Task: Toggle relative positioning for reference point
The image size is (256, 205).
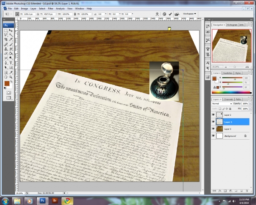Action: (x=38, y=14)
